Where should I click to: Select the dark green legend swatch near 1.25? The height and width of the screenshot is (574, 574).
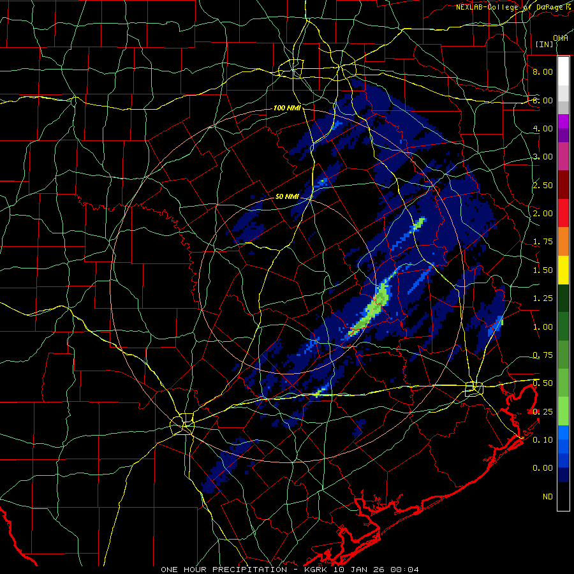click(x=563, y=298)
